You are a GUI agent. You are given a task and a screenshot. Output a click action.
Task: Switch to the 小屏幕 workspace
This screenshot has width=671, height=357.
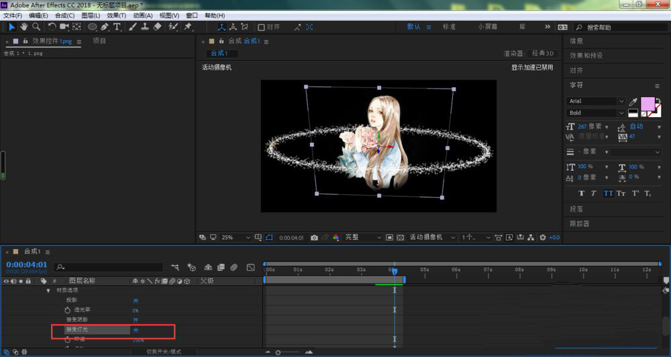pos(488,27)
